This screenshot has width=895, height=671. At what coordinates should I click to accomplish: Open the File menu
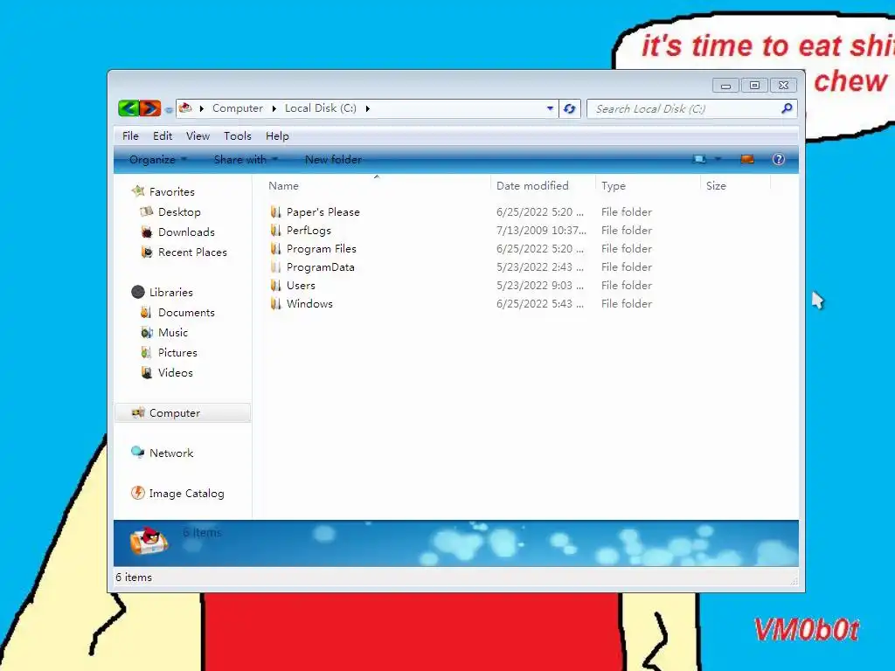[130, 135]
